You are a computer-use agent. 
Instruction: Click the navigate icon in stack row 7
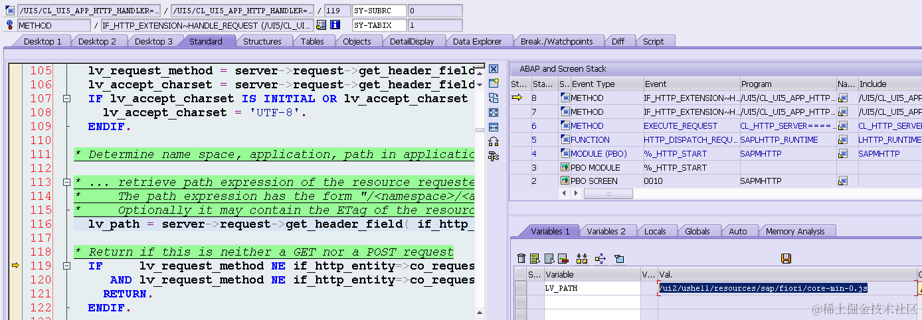click(842, 112)
